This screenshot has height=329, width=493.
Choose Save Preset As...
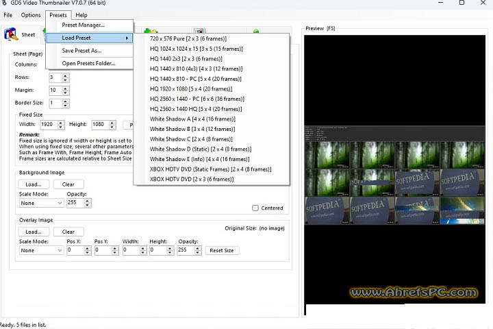click(90, 50)
